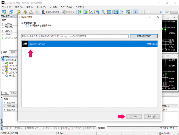Open the マーケット toolbox tab
Viewport: 179px width, 135px height.
tap(47, 128)
